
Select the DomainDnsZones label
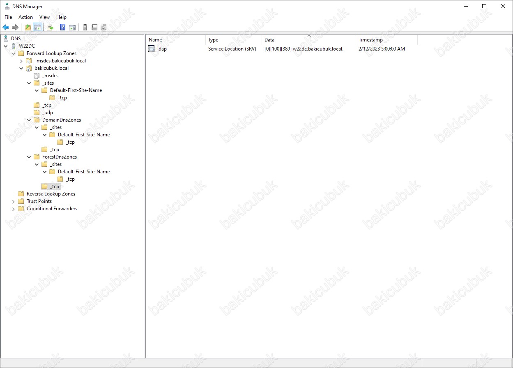pyautogui.click(x=62, y=120)
